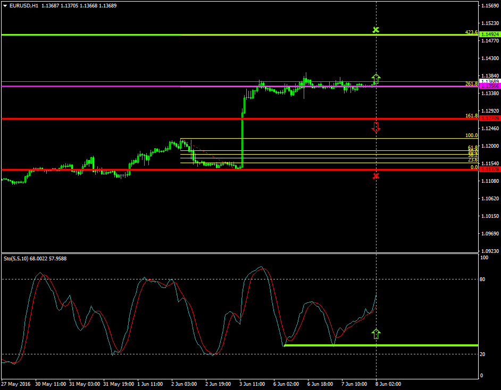Select the green X marker above the 423.6 level
The width and height of the screenshot is (501, 390).
coord(377,30)
